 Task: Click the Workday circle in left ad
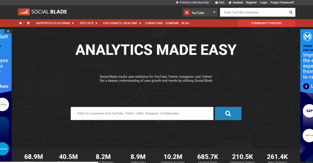[x=4, y=104]
